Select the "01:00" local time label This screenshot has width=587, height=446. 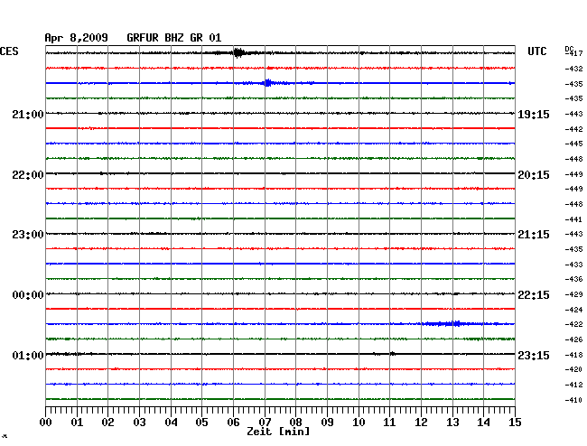point(28,355)
